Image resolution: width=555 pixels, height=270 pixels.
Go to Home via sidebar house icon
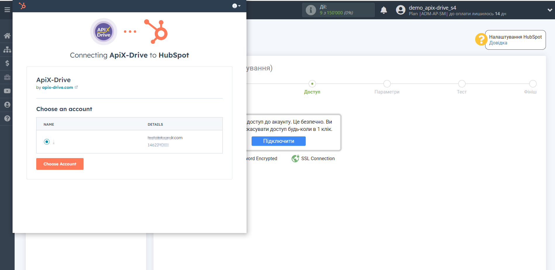coord(7,36)
